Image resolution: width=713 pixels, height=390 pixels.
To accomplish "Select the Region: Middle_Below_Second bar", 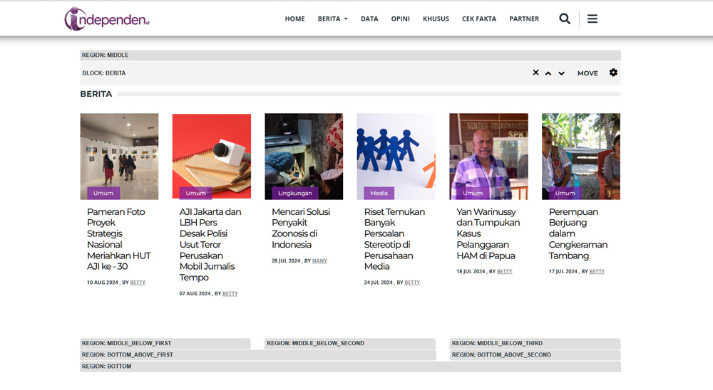I will coord(349,343).
